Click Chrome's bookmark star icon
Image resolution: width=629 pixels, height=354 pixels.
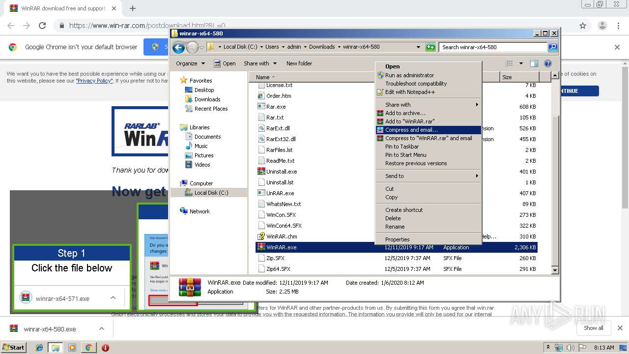pyautogui.click(x=583, y=26)
